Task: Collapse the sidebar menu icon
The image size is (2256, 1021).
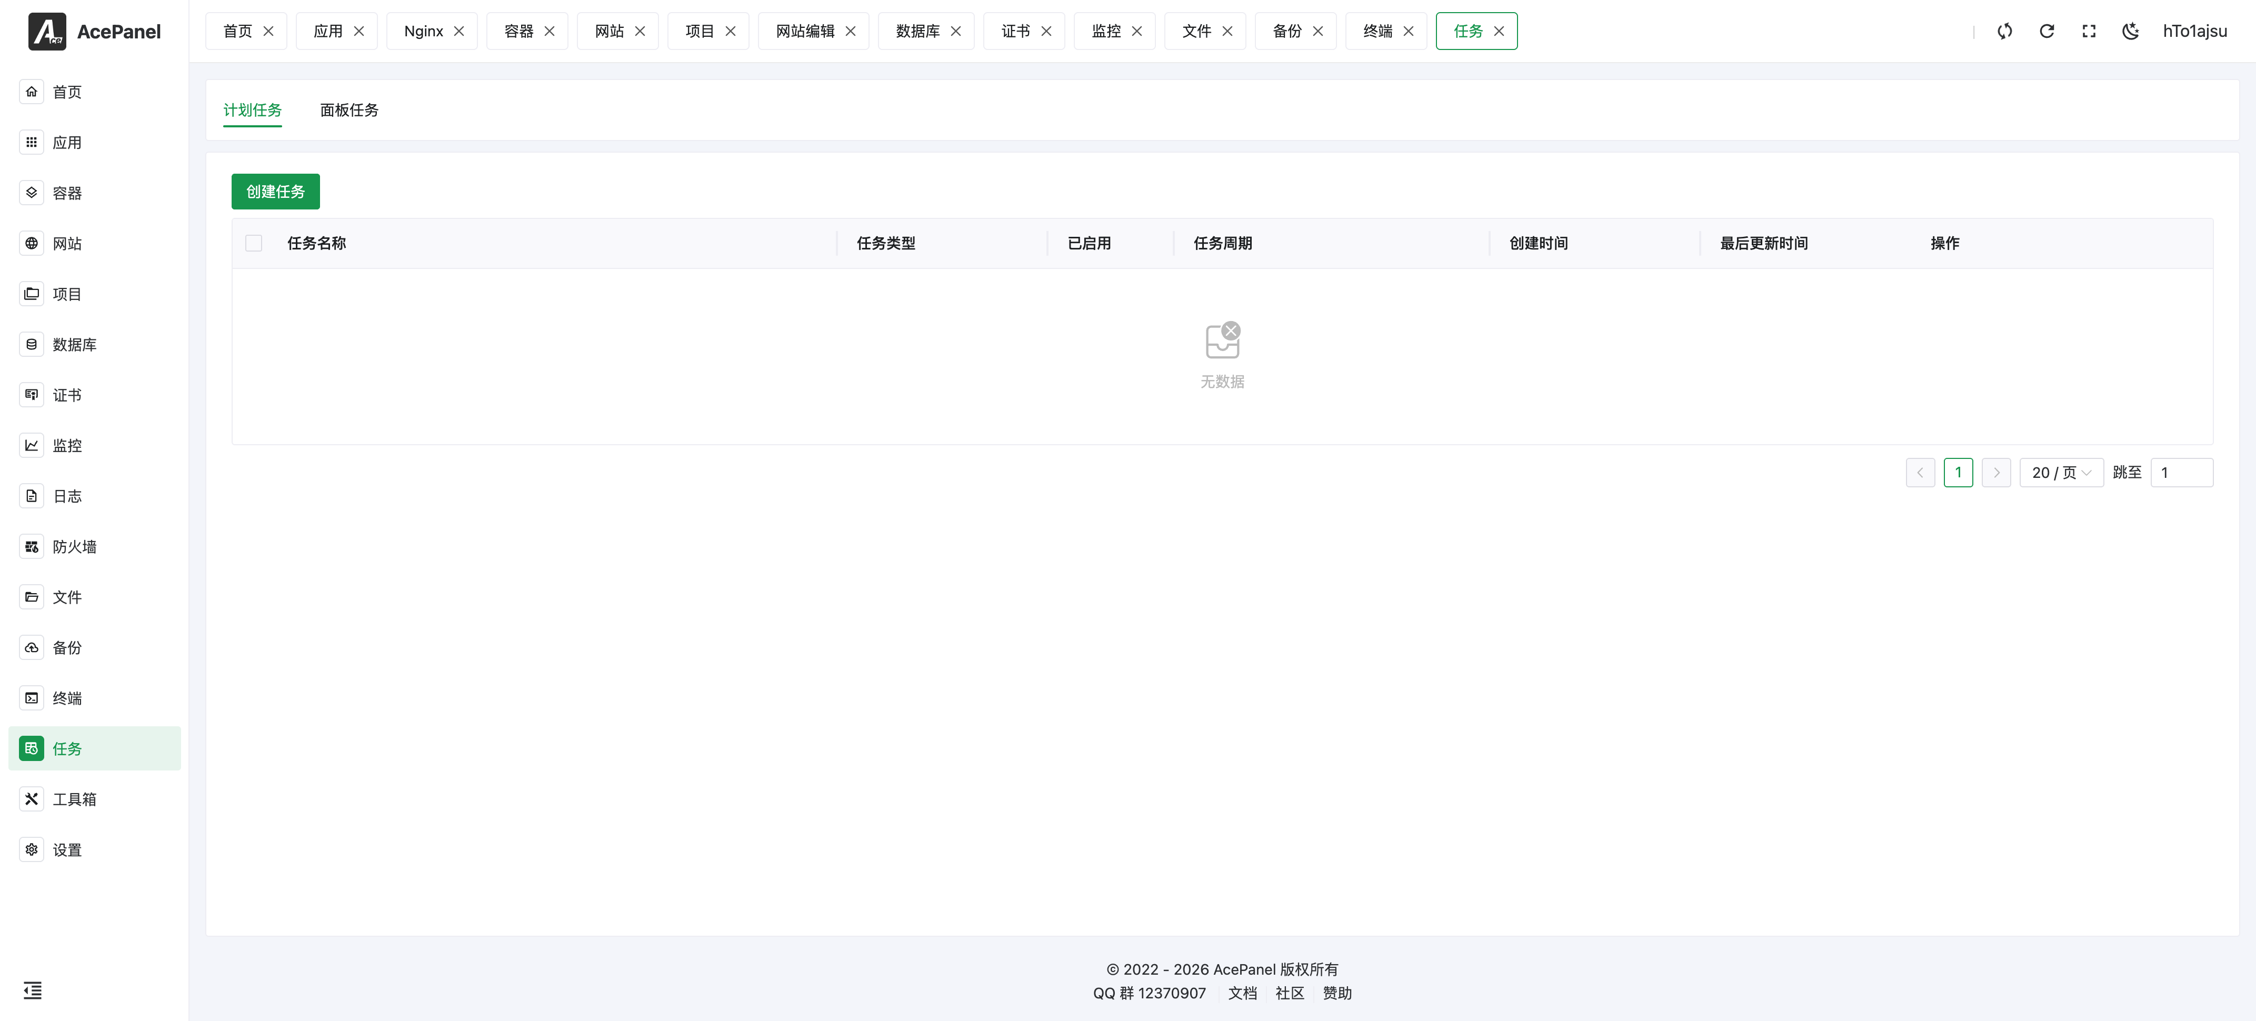Action: point(33,990)
